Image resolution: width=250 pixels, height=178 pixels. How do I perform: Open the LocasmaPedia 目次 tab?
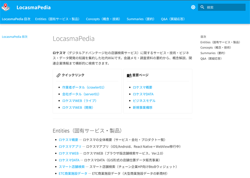16,19
